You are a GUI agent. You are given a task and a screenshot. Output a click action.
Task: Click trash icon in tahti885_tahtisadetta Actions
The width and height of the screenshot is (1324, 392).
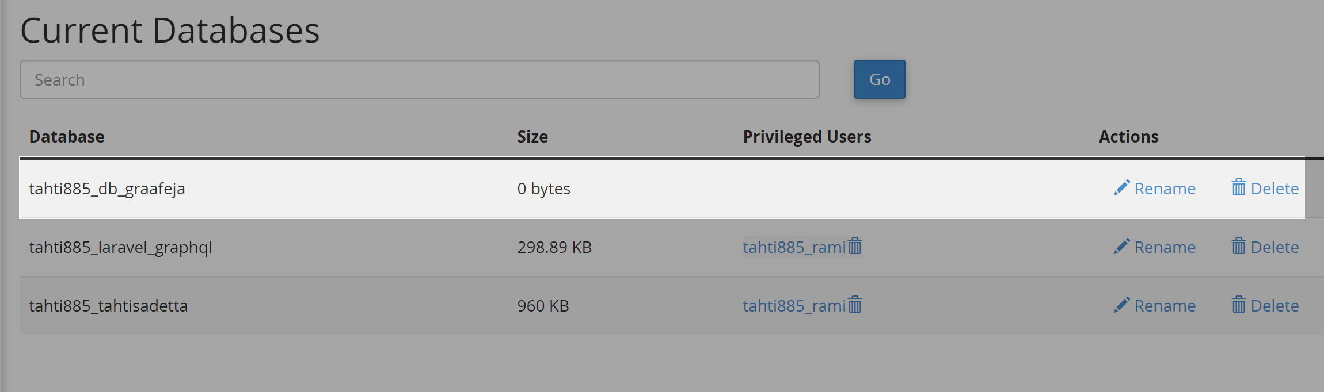[x=1239, y=305]
